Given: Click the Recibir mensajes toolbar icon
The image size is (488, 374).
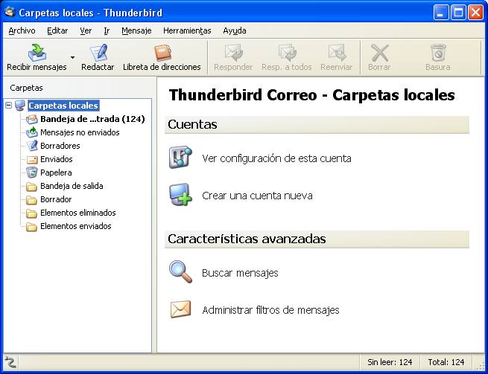Looking at the screenshot, I should 37,53.
